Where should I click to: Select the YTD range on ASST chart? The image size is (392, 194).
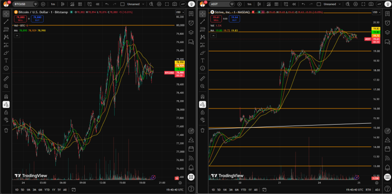[x=243, y=190]
